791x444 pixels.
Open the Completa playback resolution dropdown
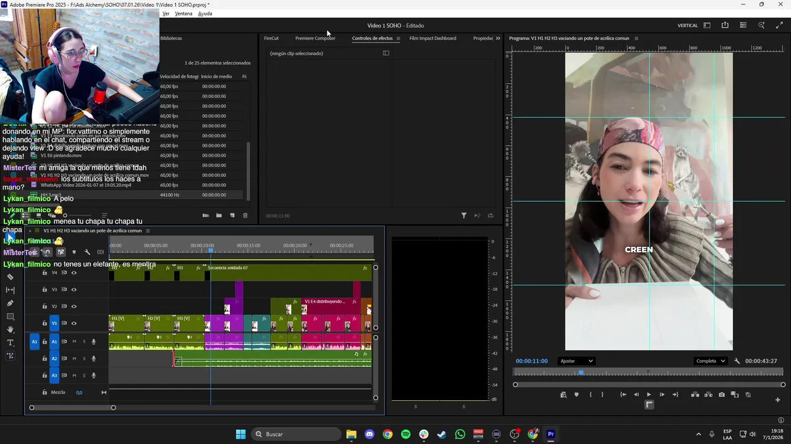[x=710, y=361]
